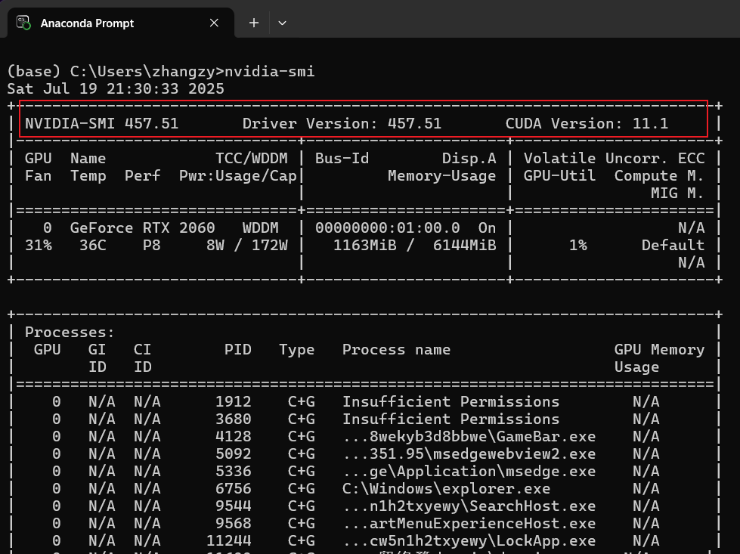Click PID 3680 in process list
The image size is (740, 554).
[233, 419]
